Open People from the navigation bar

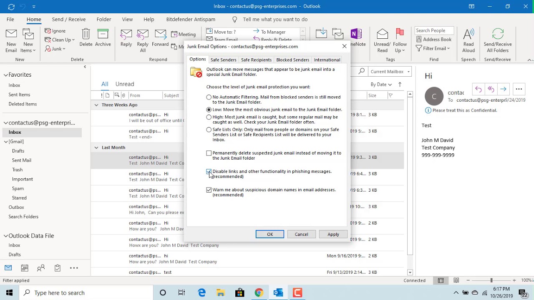[x=41, y=268]
